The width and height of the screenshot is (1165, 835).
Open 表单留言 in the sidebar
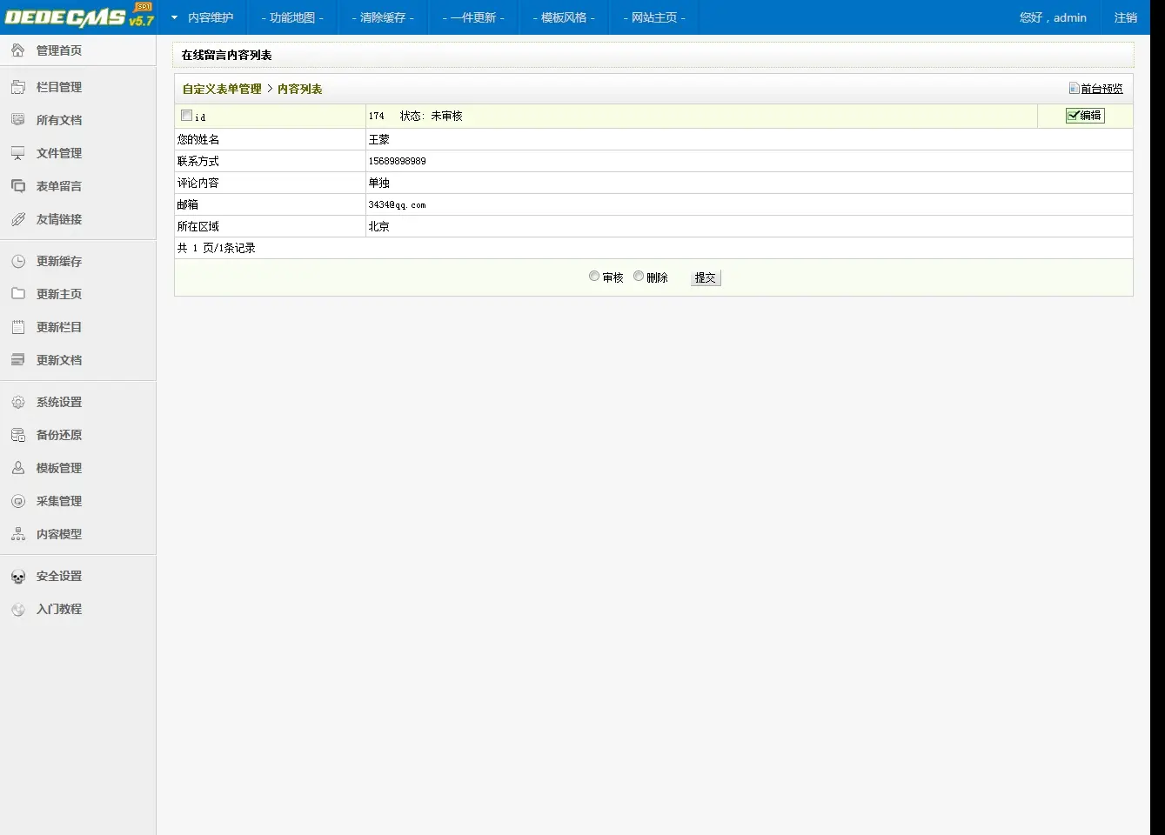pos(59,186)
